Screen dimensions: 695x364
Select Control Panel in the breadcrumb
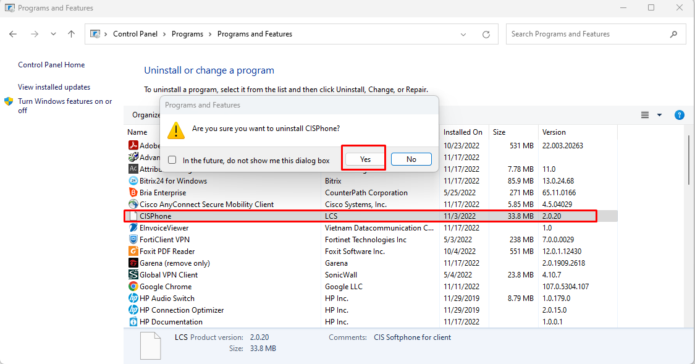point(135,34)
